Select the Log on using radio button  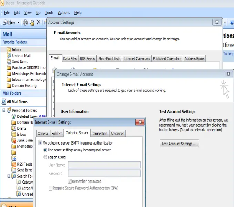coord(45,157)
